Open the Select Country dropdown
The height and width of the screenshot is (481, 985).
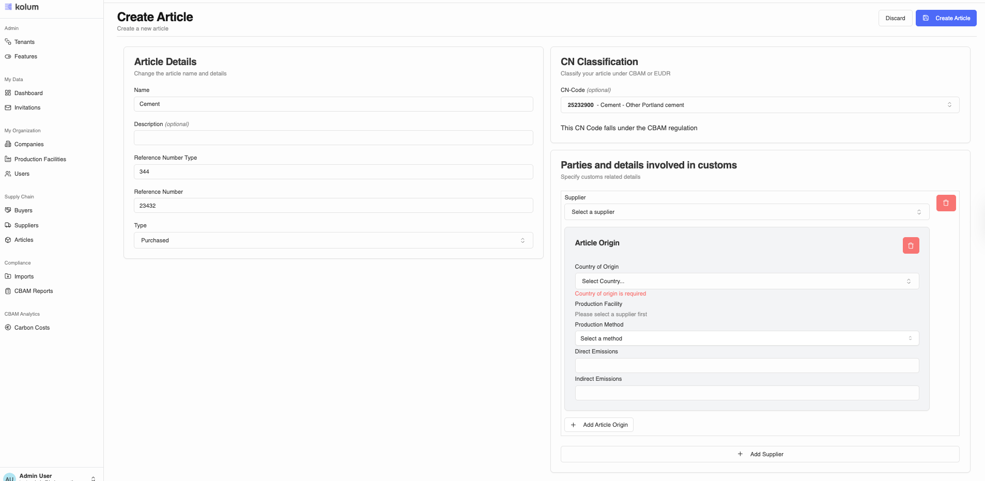coord(746,281)
